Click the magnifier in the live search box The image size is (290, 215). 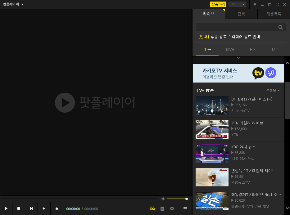[280, 27]
